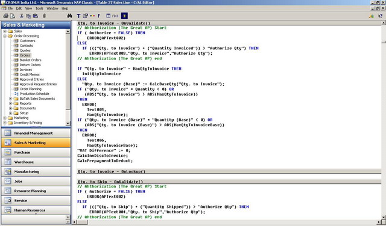This screenshot has height=226, width=386.
Task: Select Credit Memos tree item
Action: (30, 75)
